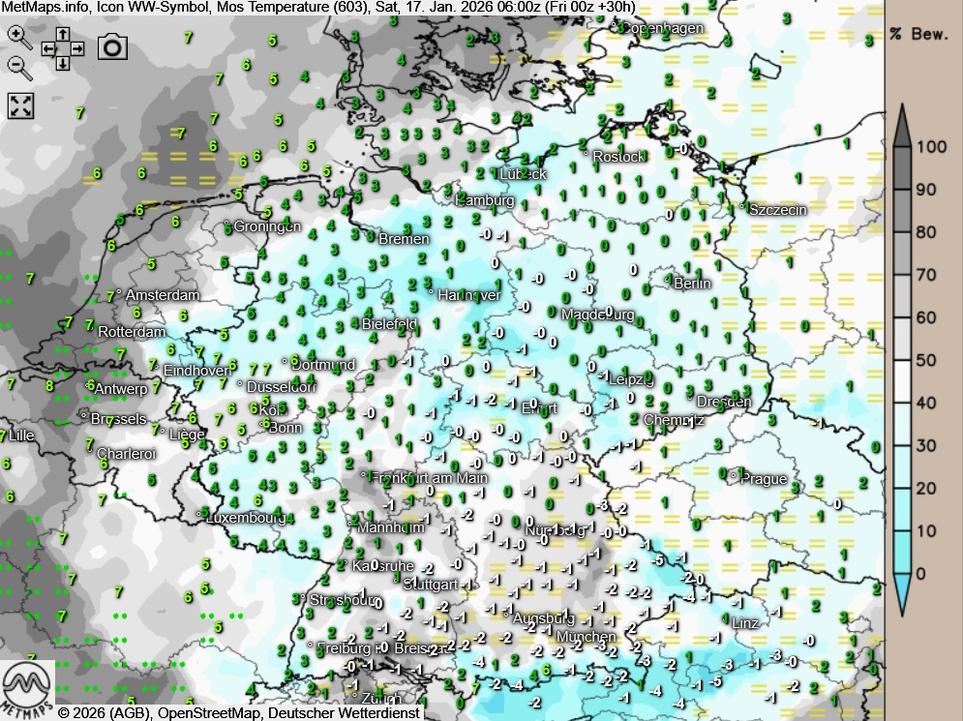
Task: Select the Amsterdam label on map
Action: [x=162, y=295]
